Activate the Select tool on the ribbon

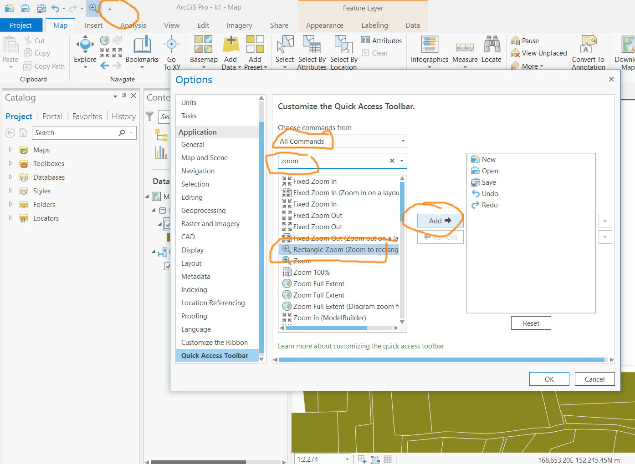[x=285, y=53]
